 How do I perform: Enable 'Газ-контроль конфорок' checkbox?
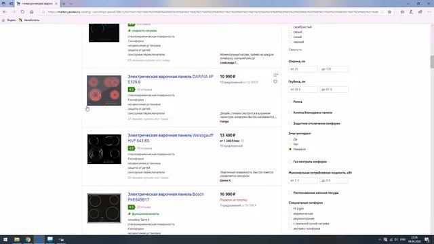pyautogui.click(x=290, y=161)
